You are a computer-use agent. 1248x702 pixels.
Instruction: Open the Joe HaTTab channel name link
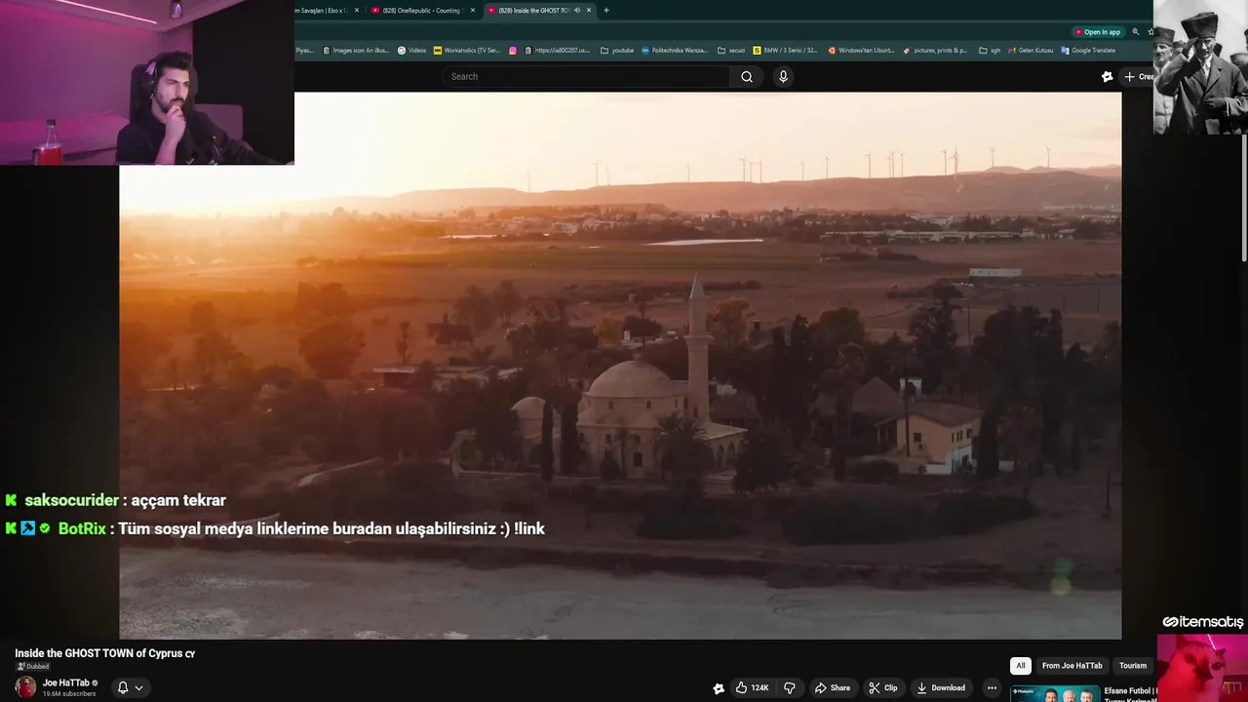[65, 682]
